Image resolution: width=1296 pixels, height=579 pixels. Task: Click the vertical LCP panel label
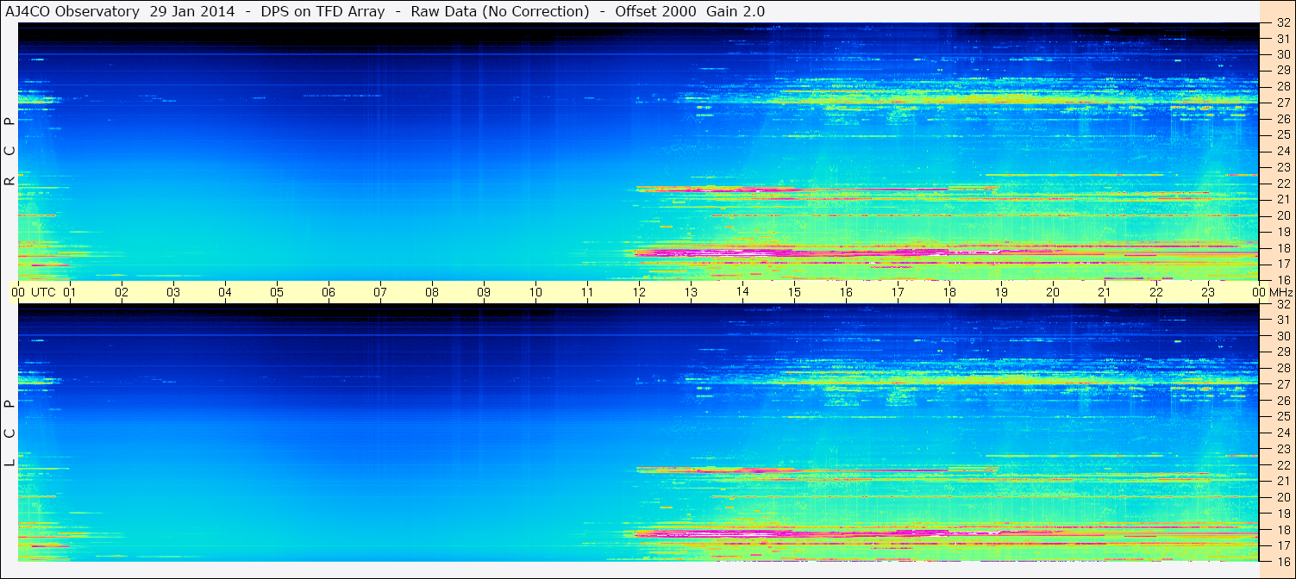(x=9, y=433)
